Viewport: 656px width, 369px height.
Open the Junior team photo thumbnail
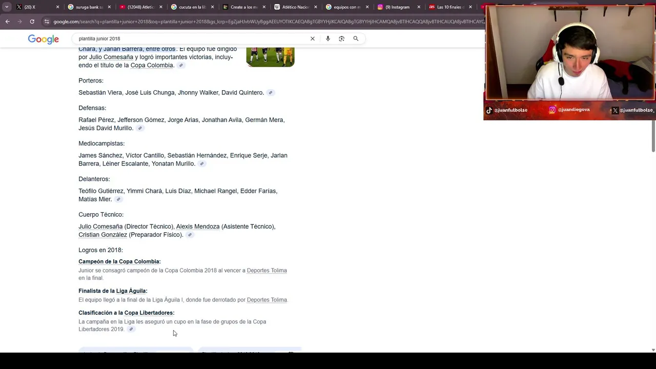pos(270,57)
